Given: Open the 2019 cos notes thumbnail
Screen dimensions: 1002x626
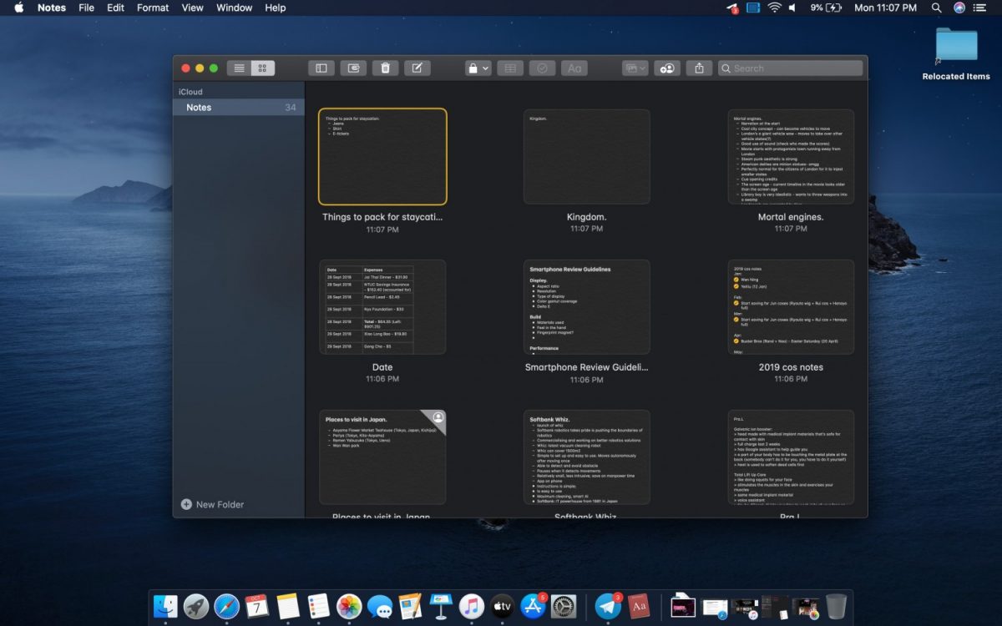Looking at the screenshot, I should point(791,307).
